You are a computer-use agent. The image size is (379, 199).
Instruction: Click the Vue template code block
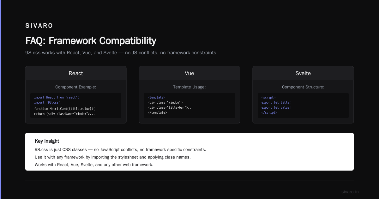[189, 106]
